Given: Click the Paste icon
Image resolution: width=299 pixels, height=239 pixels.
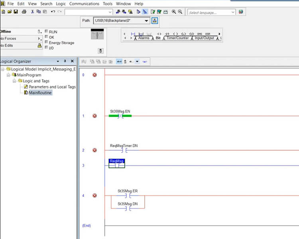Looking at the screenshot, I should (x=45, y=12).
